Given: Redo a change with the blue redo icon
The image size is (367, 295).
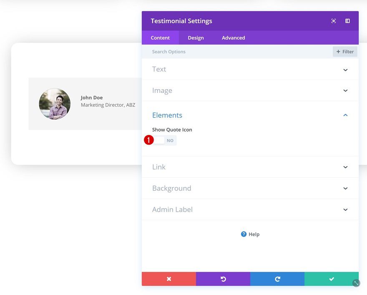Looking at the screenshot, I should tap(277, 279).
